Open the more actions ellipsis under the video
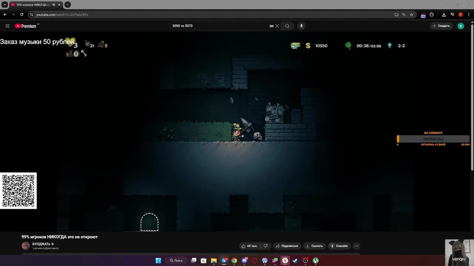Screen dimensions: 474x266 (356, 246)
